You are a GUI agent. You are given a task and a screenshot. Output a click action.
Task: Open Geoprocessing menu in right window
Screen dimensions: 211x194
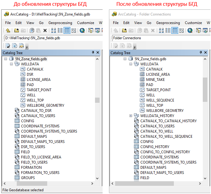click(168, 23)
